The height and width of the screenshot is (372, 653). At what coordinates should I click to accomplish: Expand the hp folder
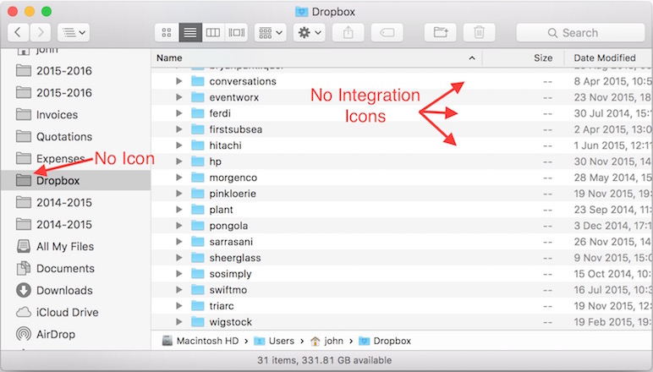coord(179,161)
